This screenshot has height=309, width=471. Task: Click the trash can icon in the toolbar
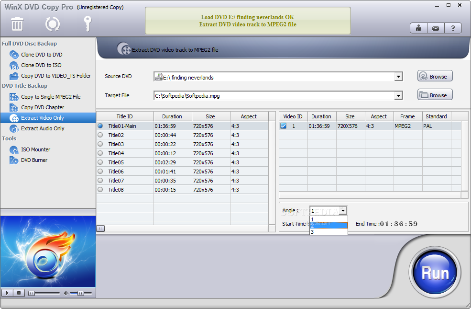(x=17, y=24)
